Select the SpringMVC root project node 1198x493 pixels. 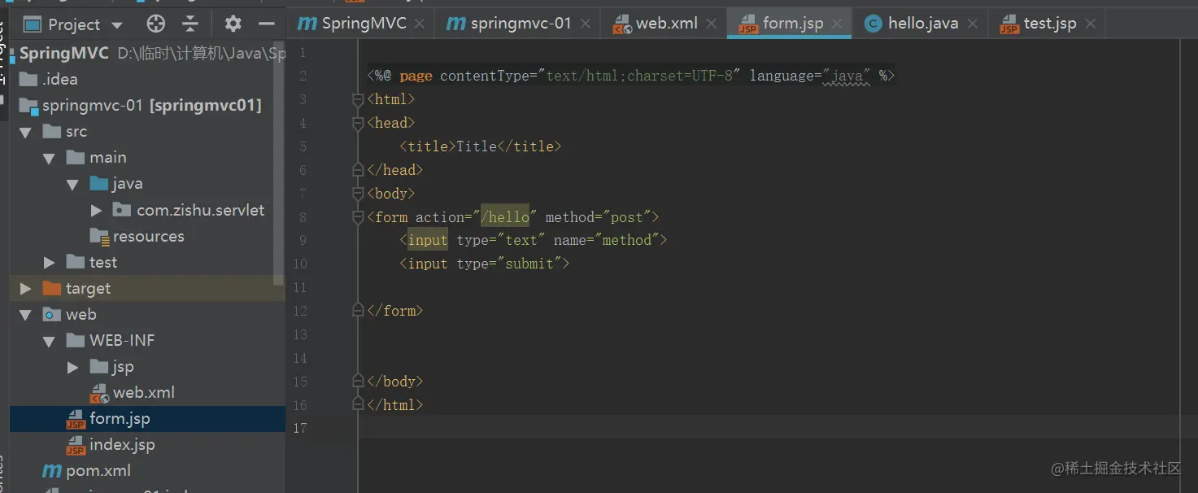click(142, 53)
